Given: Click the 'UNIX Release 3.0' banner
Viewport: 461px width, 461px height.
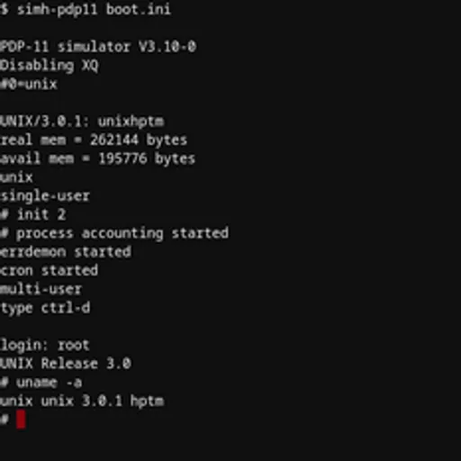Looking at the screenshot, I should [66, 364].
